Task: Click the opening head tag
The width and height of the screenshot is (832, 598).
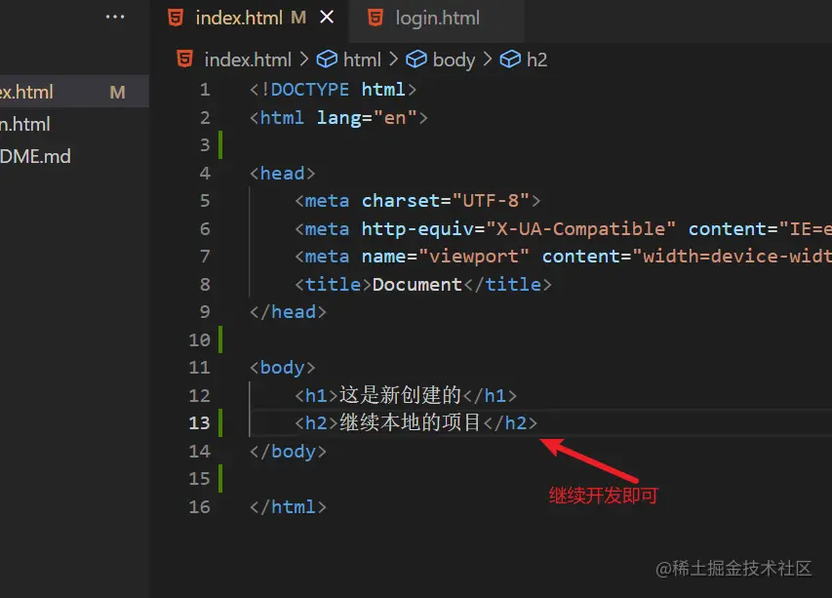Action: pos(282,173)
